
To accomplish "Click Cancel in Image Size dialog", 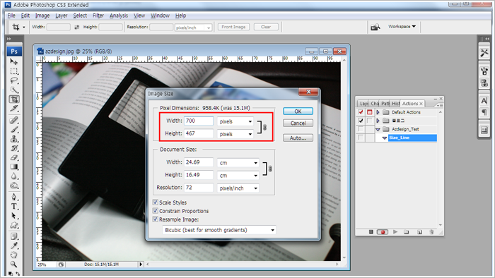I will point(298,123).
